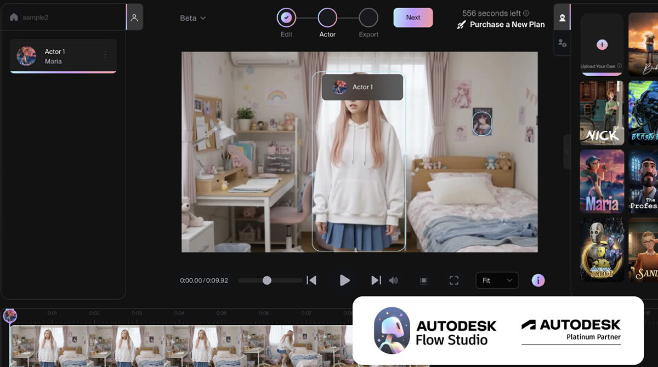Image resolution: width=658 pixels, height=367 pixels.
Task: Adjust the playback position slider
Action: pos(267,280)
